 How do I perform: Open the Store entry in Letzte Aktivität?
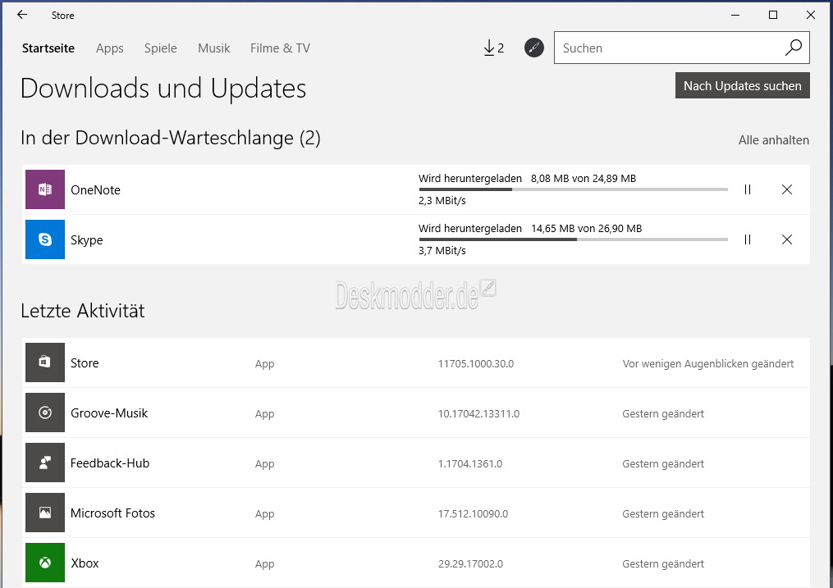point(416,363)
